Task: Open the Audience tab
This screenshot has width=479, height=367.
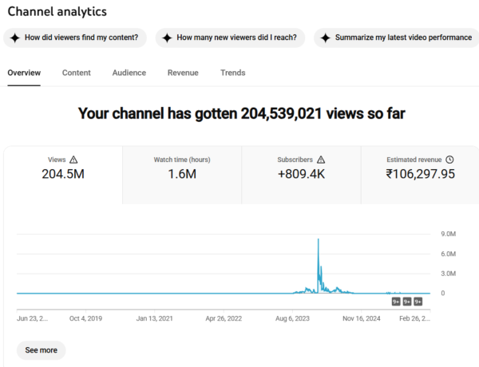Action: coord(129,73)
